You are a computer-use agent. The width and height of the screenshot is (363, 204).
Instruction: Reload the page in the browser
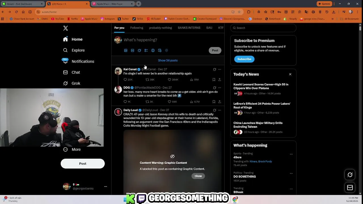pos(16,12)
